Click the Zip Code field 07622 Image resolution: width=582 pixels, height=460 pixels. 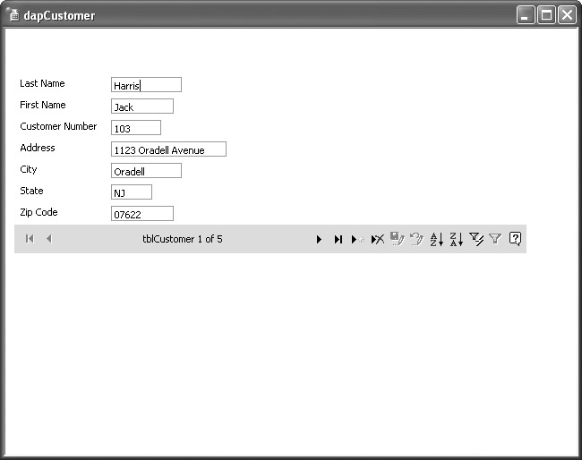(141, 214)
